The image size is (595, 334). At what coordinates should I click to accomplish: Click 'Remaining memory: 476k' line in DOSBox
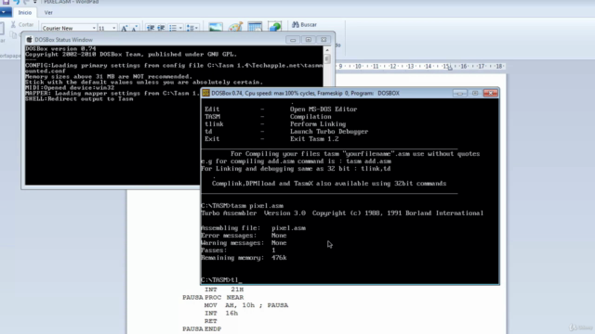(244, 258)
